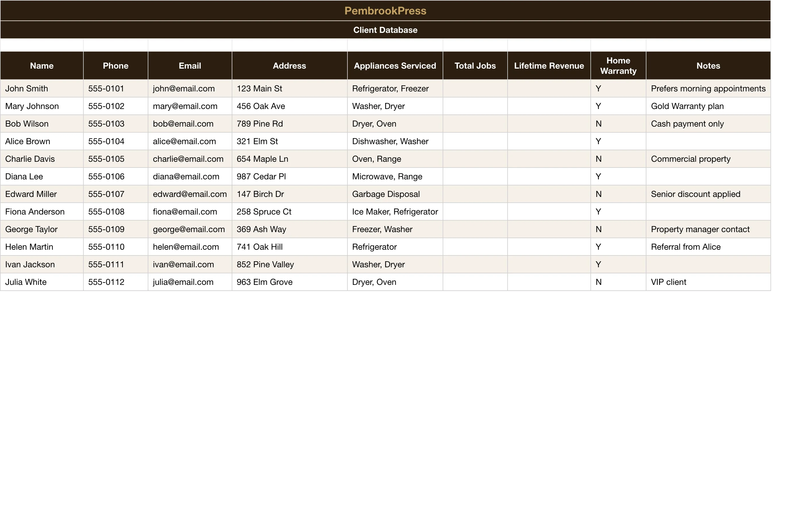Select the 963 Elm Grove address
This screenshot has width=808, height=519.
290,282
